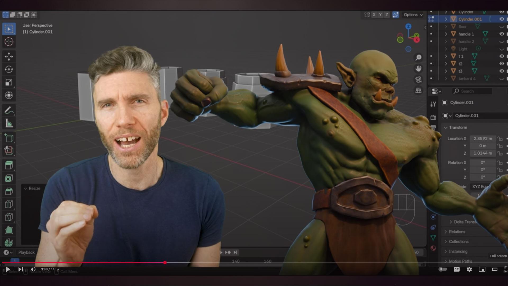Toggle closed captions
The height and width of the screenshot is (286, 508).
457,269
